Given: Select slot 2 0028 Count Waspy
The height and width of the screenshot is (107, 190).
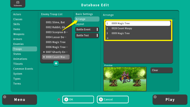Looking at the screenshot, I should click(138, 28).
